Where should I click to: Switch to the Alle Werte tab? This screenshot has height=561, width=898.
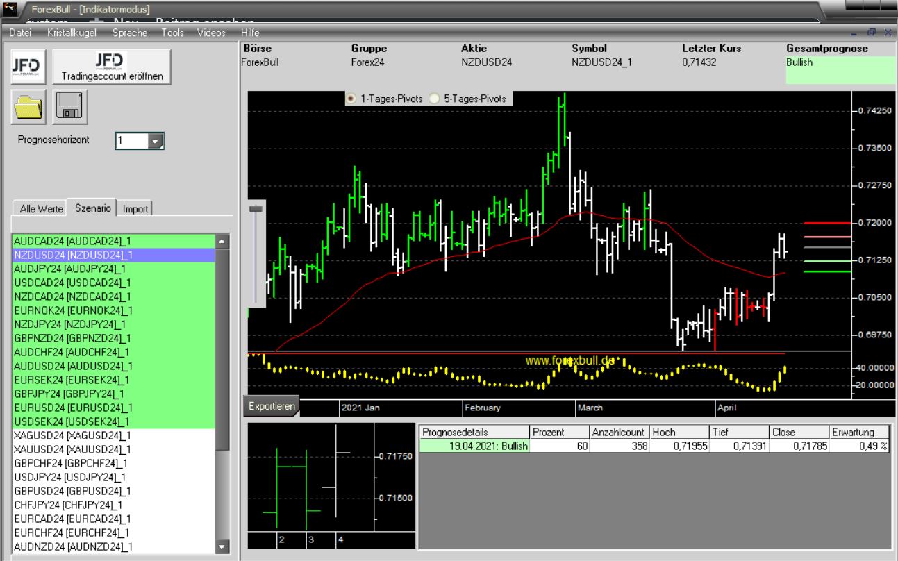pos(42,208)
